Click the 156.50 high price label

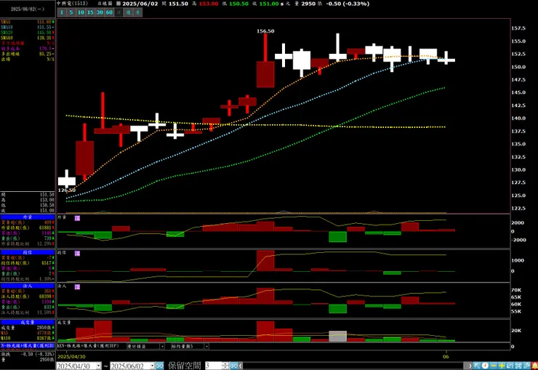[265, 31]
